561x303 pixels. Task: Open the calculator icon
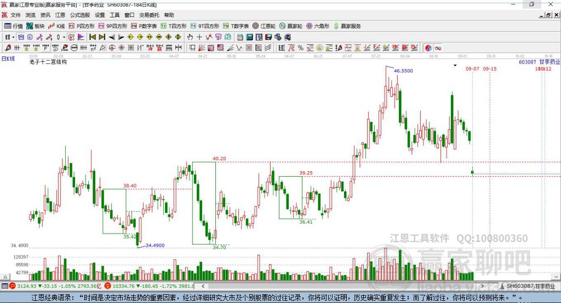[249, 37]
